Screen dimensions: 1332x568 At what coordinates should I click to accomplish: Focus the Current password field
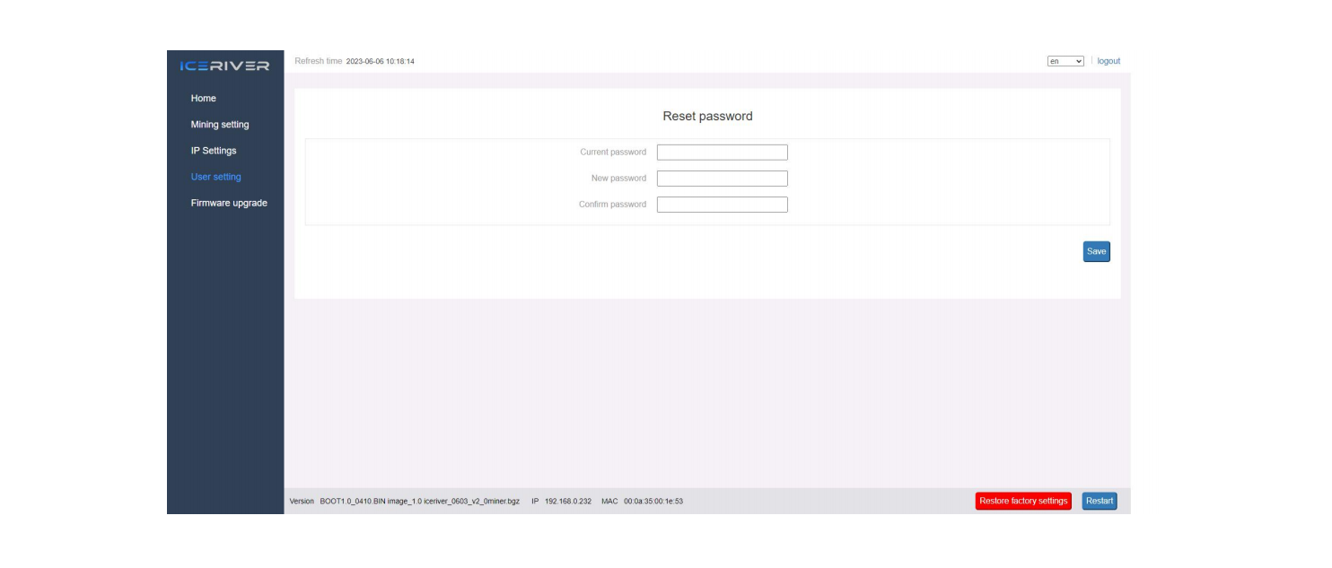pos(722,153)
